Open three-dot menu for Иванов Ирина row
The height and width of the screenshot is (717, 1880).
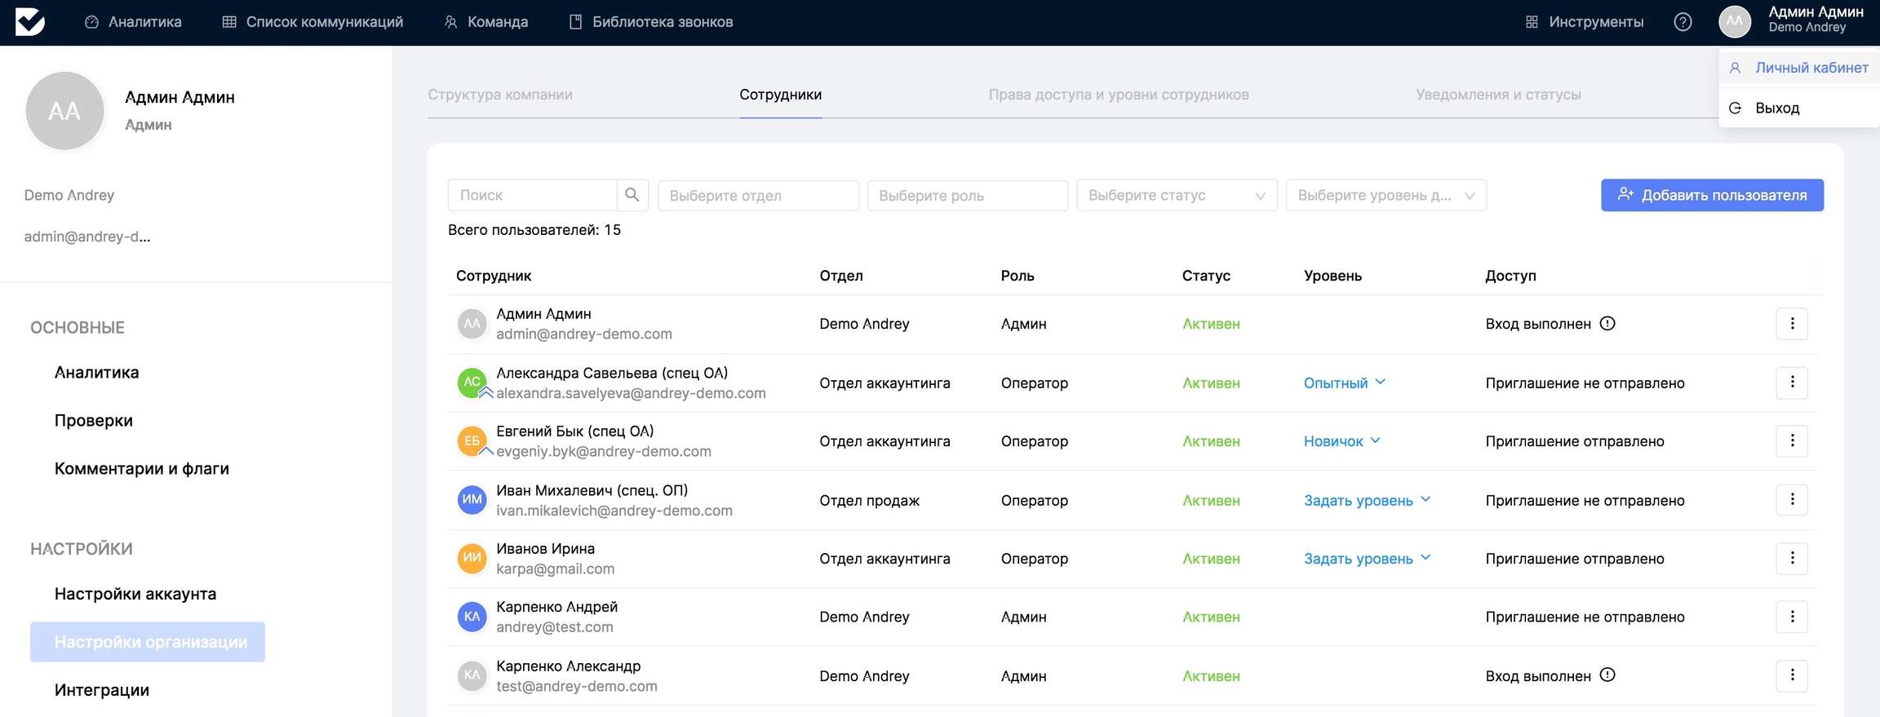[x=1791, y=559]
